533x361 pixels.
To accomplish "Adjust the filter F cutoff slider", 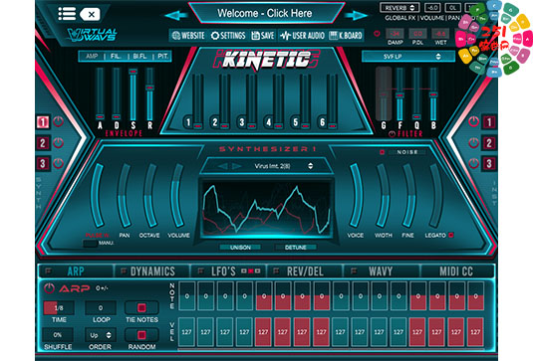I will 400,95.
